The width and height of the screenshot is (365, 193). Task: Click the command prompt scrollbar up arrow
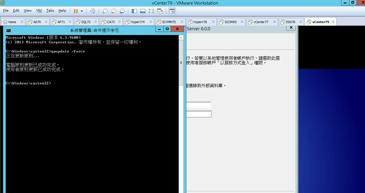pyautogui.click(x=181, y=38)
